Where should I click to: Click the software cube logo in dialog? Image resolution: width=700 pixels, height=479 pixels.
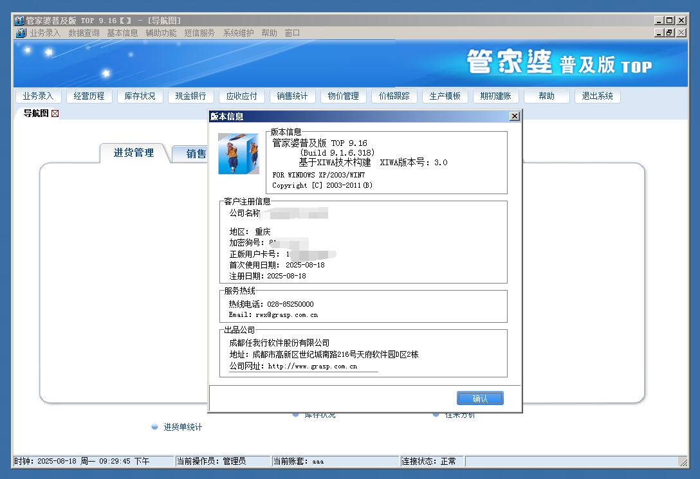[x=239, y=154]
